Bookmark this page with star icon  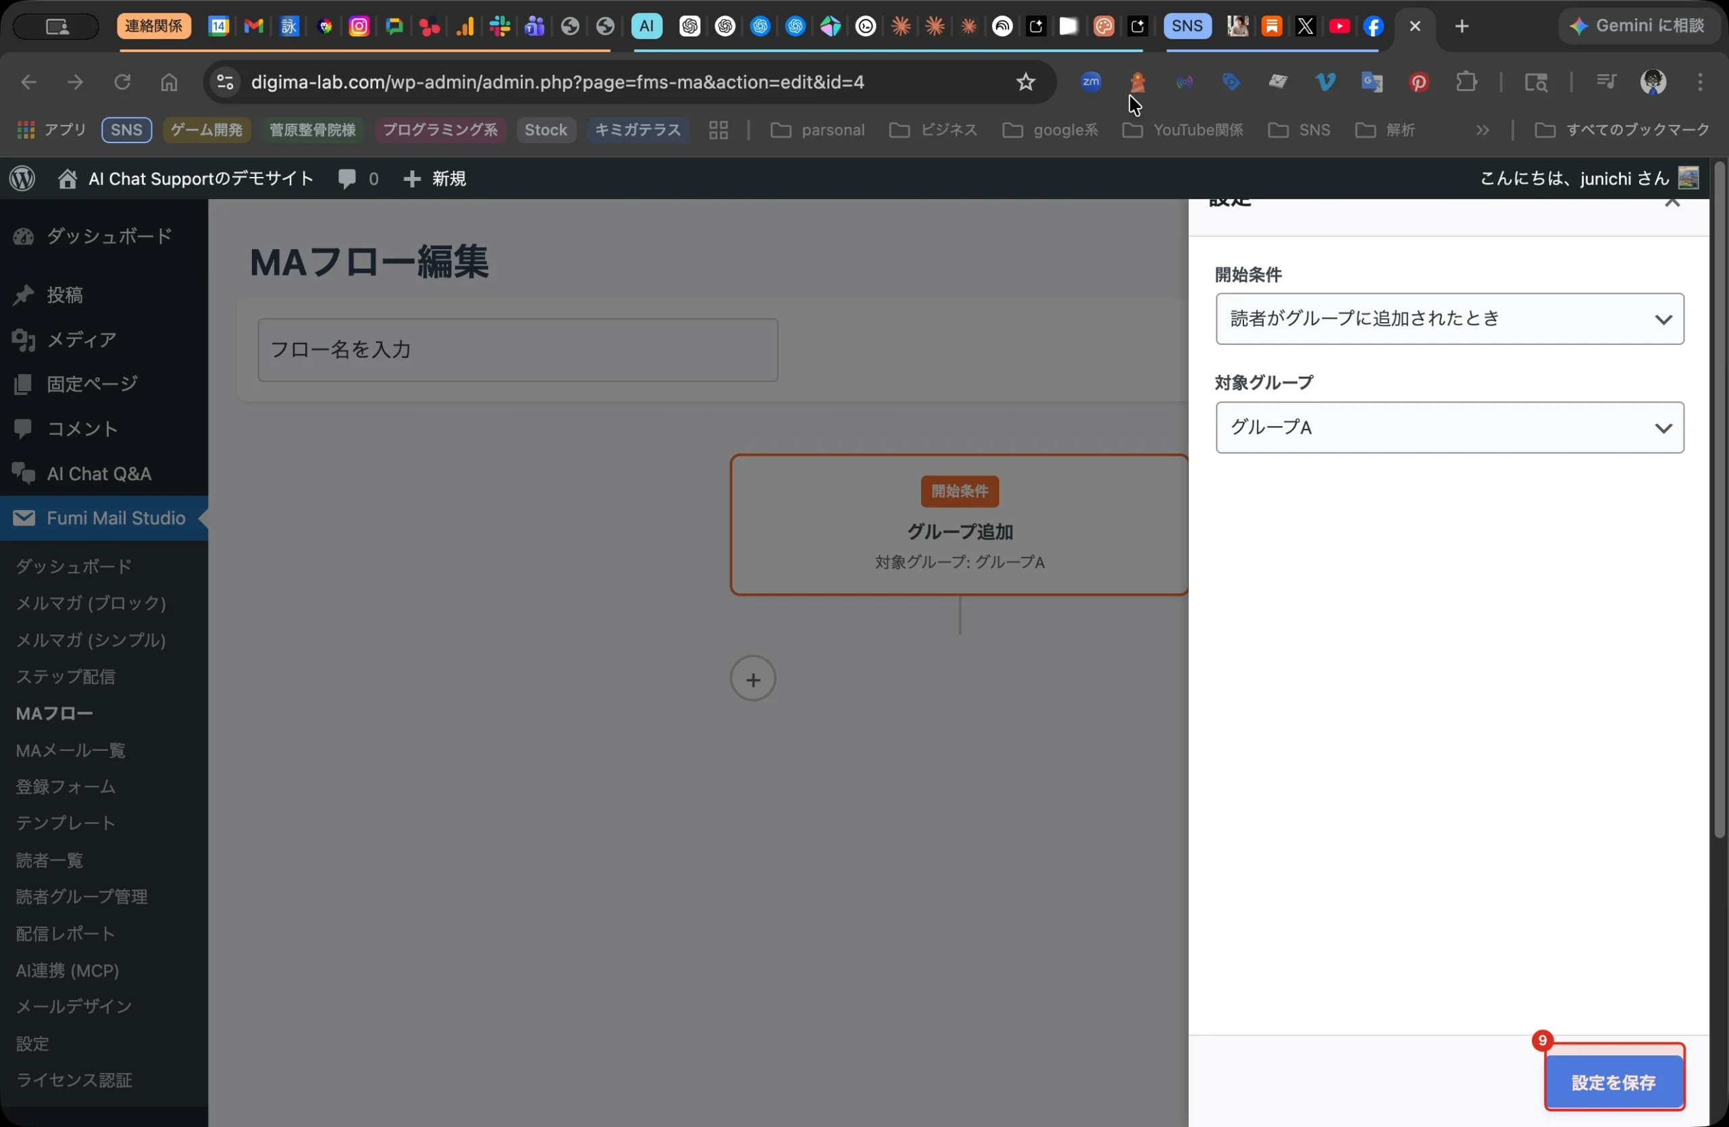[1025, 82]
